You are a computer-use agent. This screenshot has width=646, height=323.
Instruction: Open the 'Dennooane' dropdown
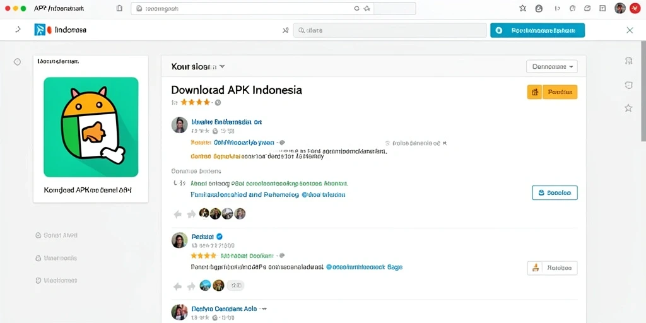click(x=552, y=66)
